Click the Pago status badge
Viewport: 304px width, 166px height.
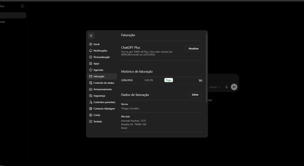coord(168,80)
